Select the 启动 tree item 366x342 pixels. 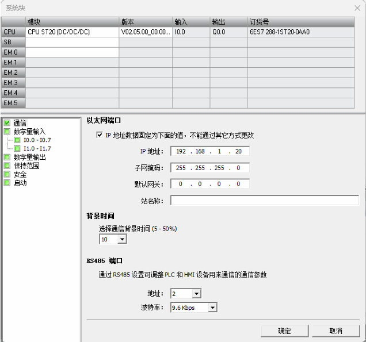point(20,183)
